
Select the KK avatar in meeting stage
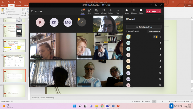tap(54, 22)
